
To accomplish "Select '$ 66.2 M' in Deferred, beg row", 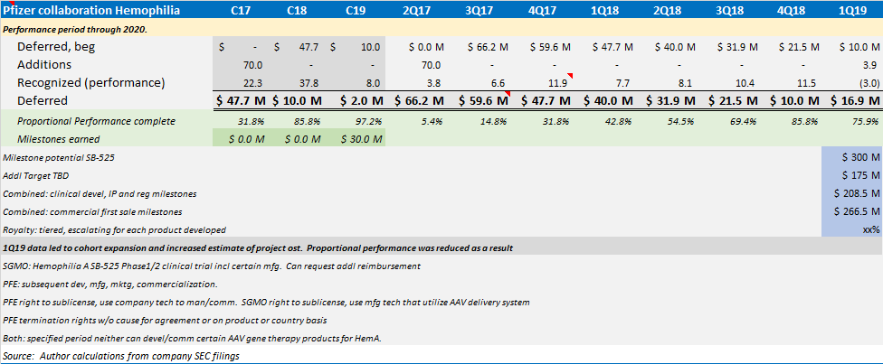I will coord(488,47).
